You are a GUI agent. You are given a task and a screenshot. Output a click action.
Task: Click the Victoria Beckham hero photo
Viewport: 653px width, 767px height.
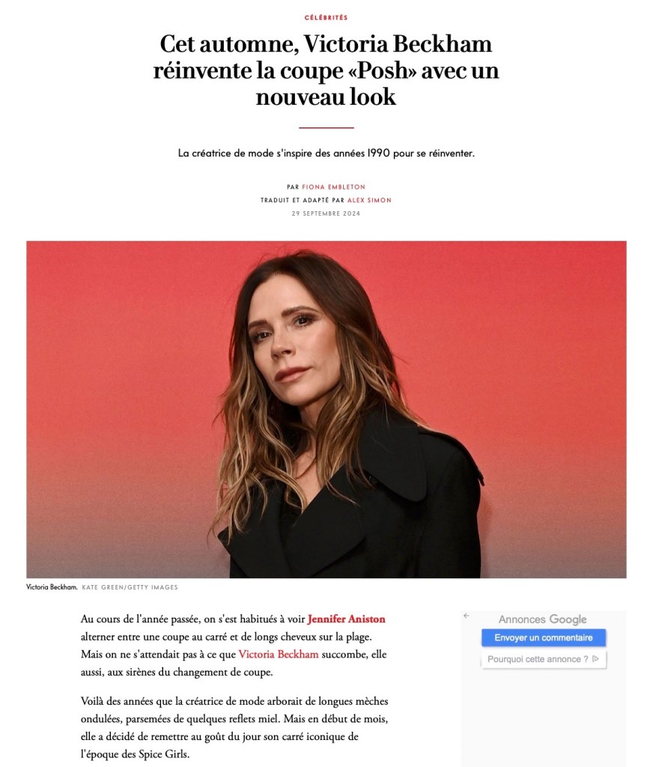tap(326, 410)
